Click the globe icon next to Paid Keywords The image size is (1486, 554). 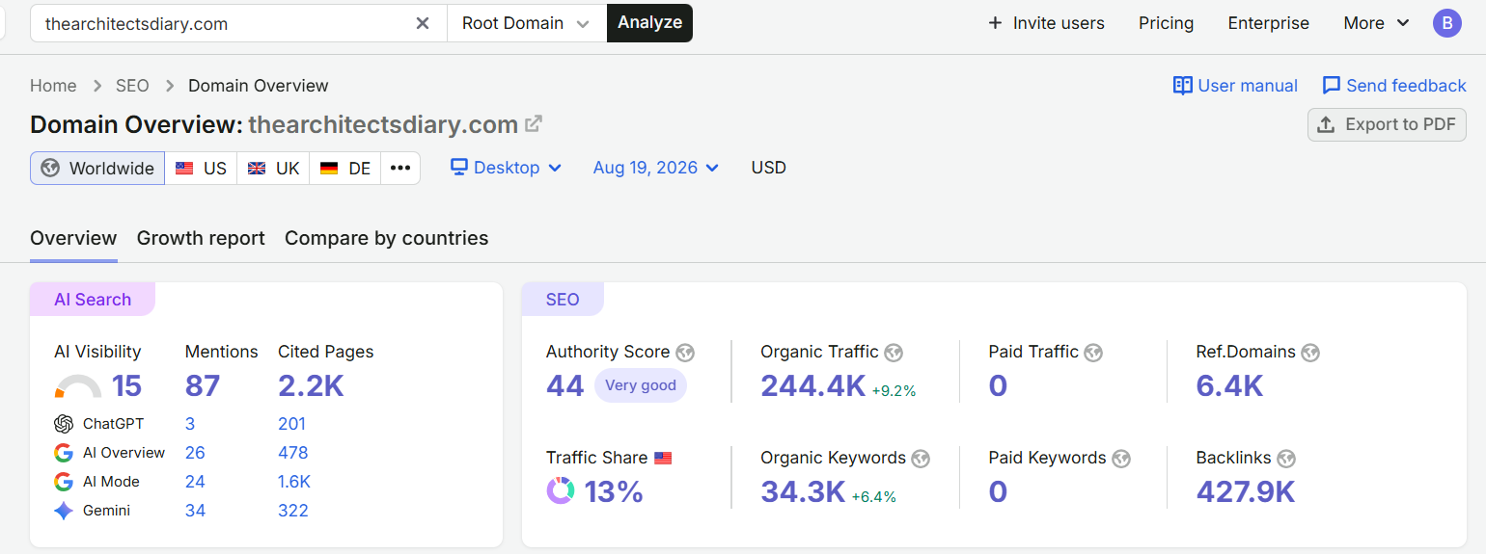1121,459
